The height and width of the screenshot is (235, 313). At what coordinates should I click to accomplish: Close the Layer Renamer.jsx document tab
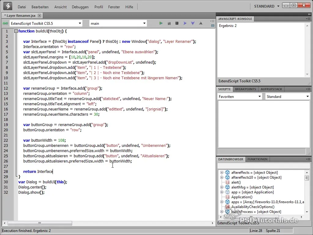pyautogui.click(x=39, y=16)
